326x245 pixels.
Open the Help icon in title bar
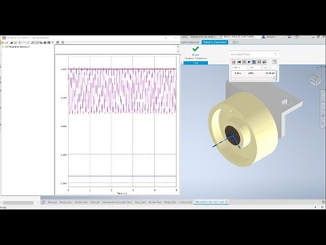pos(297,37)
